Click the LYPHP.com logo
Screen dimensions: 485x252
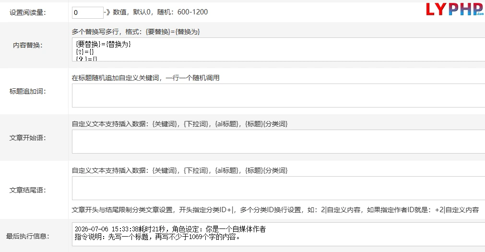pyautogui.click(x=455, y=9)
